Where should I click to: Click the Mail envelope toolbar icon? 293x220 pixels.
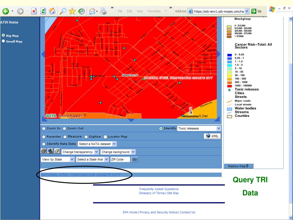point(92,11)
